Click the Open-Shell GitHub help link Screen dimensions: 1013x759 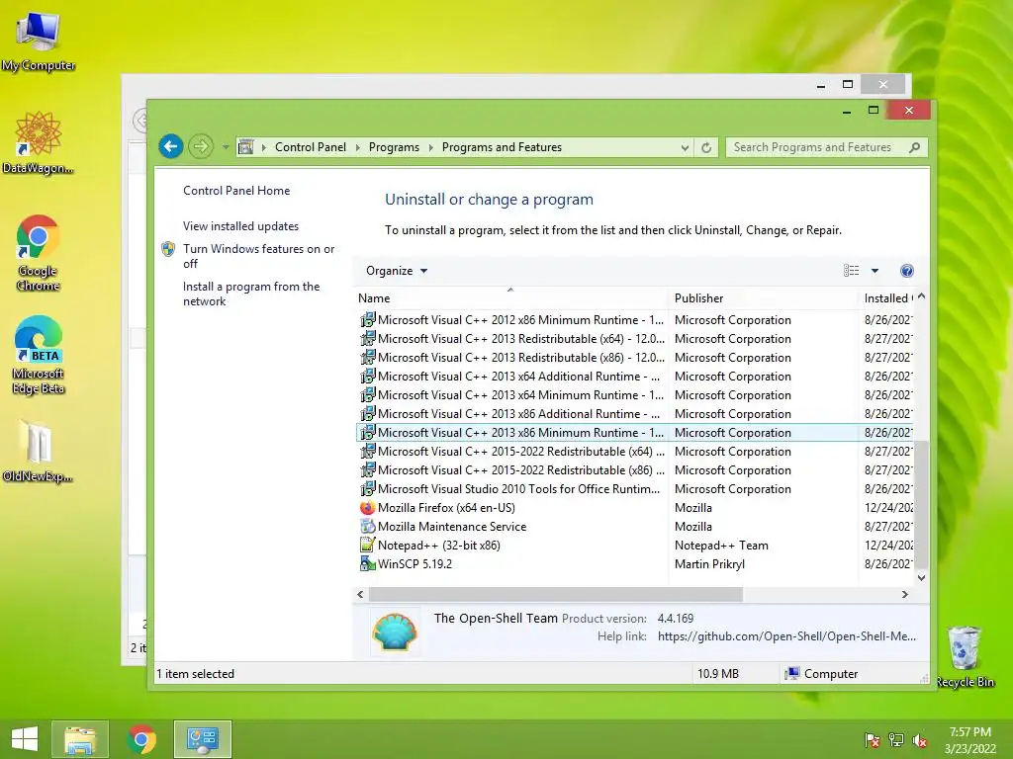click(x=786, y=636)
